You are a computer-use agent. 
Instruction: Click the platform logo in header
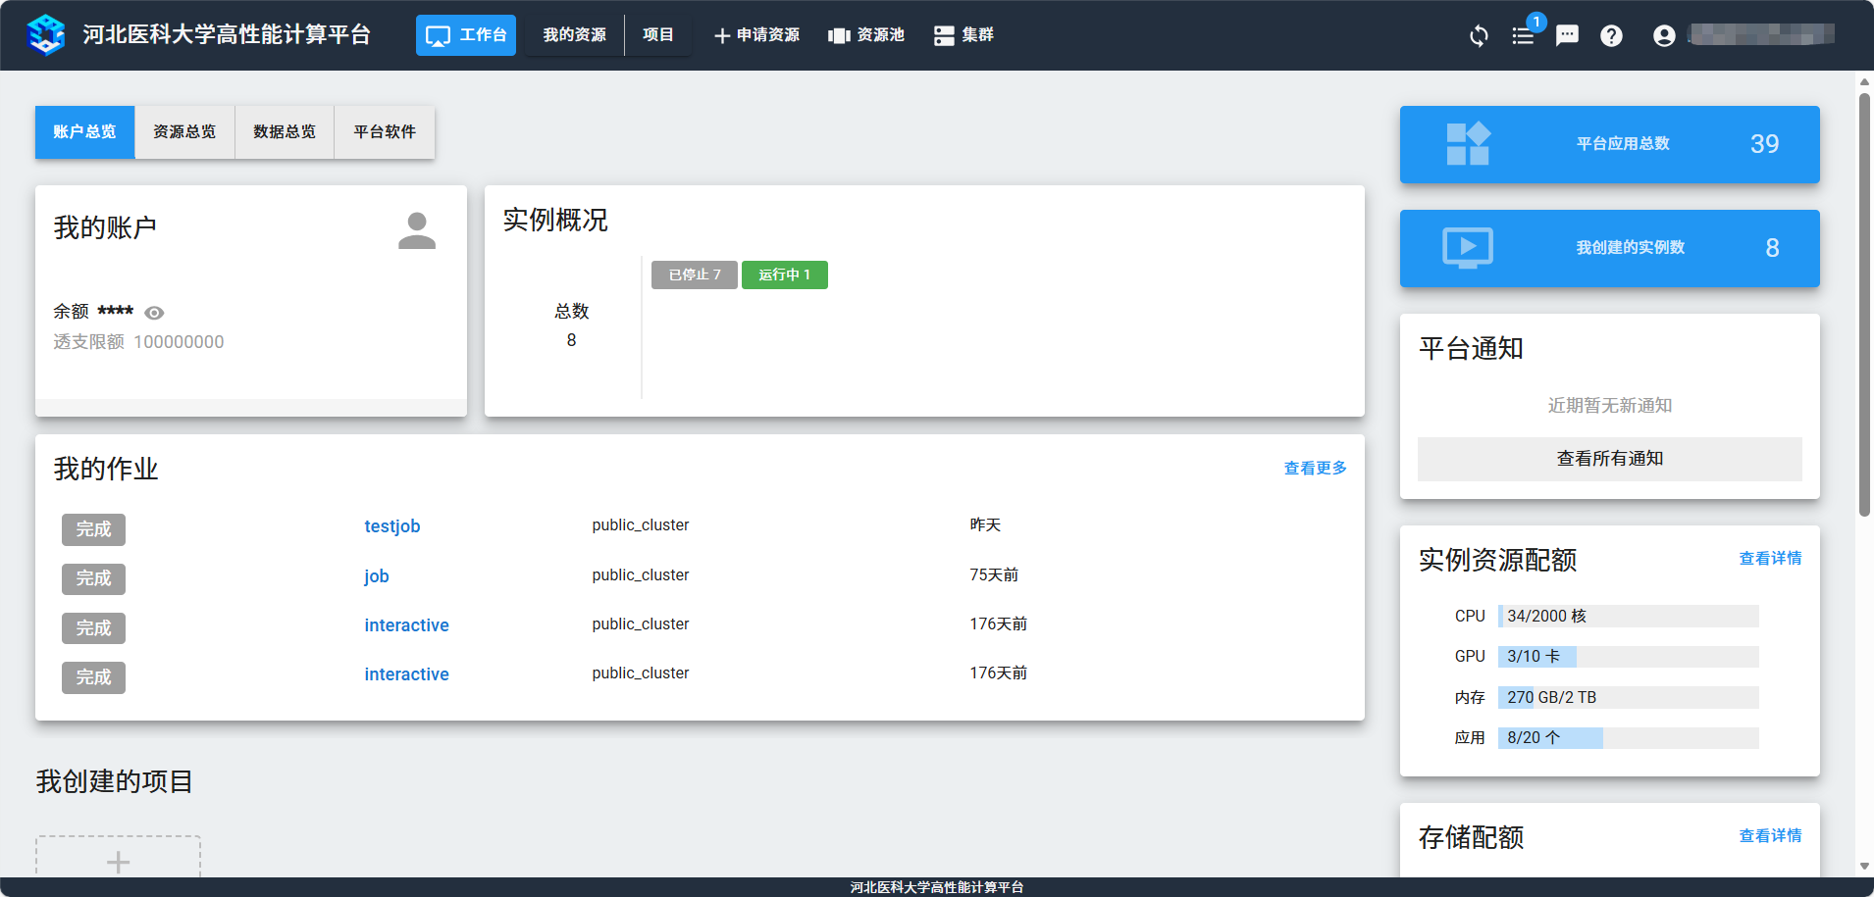click(46, 35)
